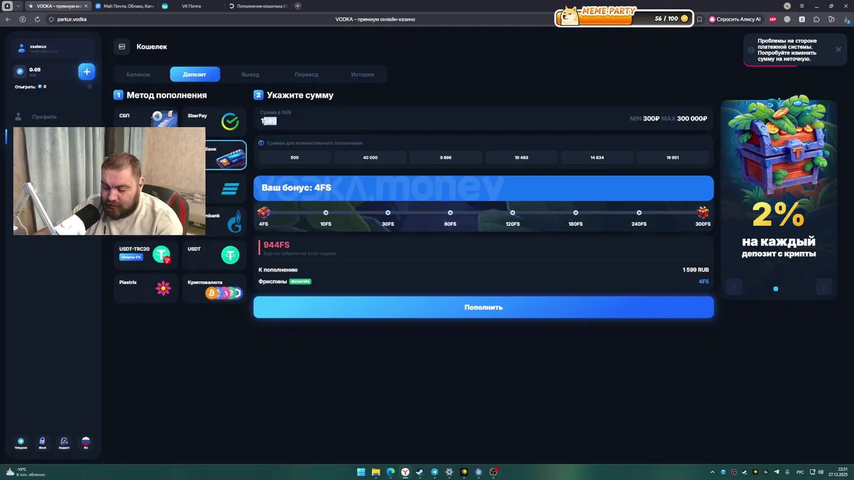This screenshot has width=854, height=480.
Task: Open the Windows Start button
Action: (361, 472)
